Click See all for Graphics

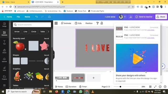[46, 69]
